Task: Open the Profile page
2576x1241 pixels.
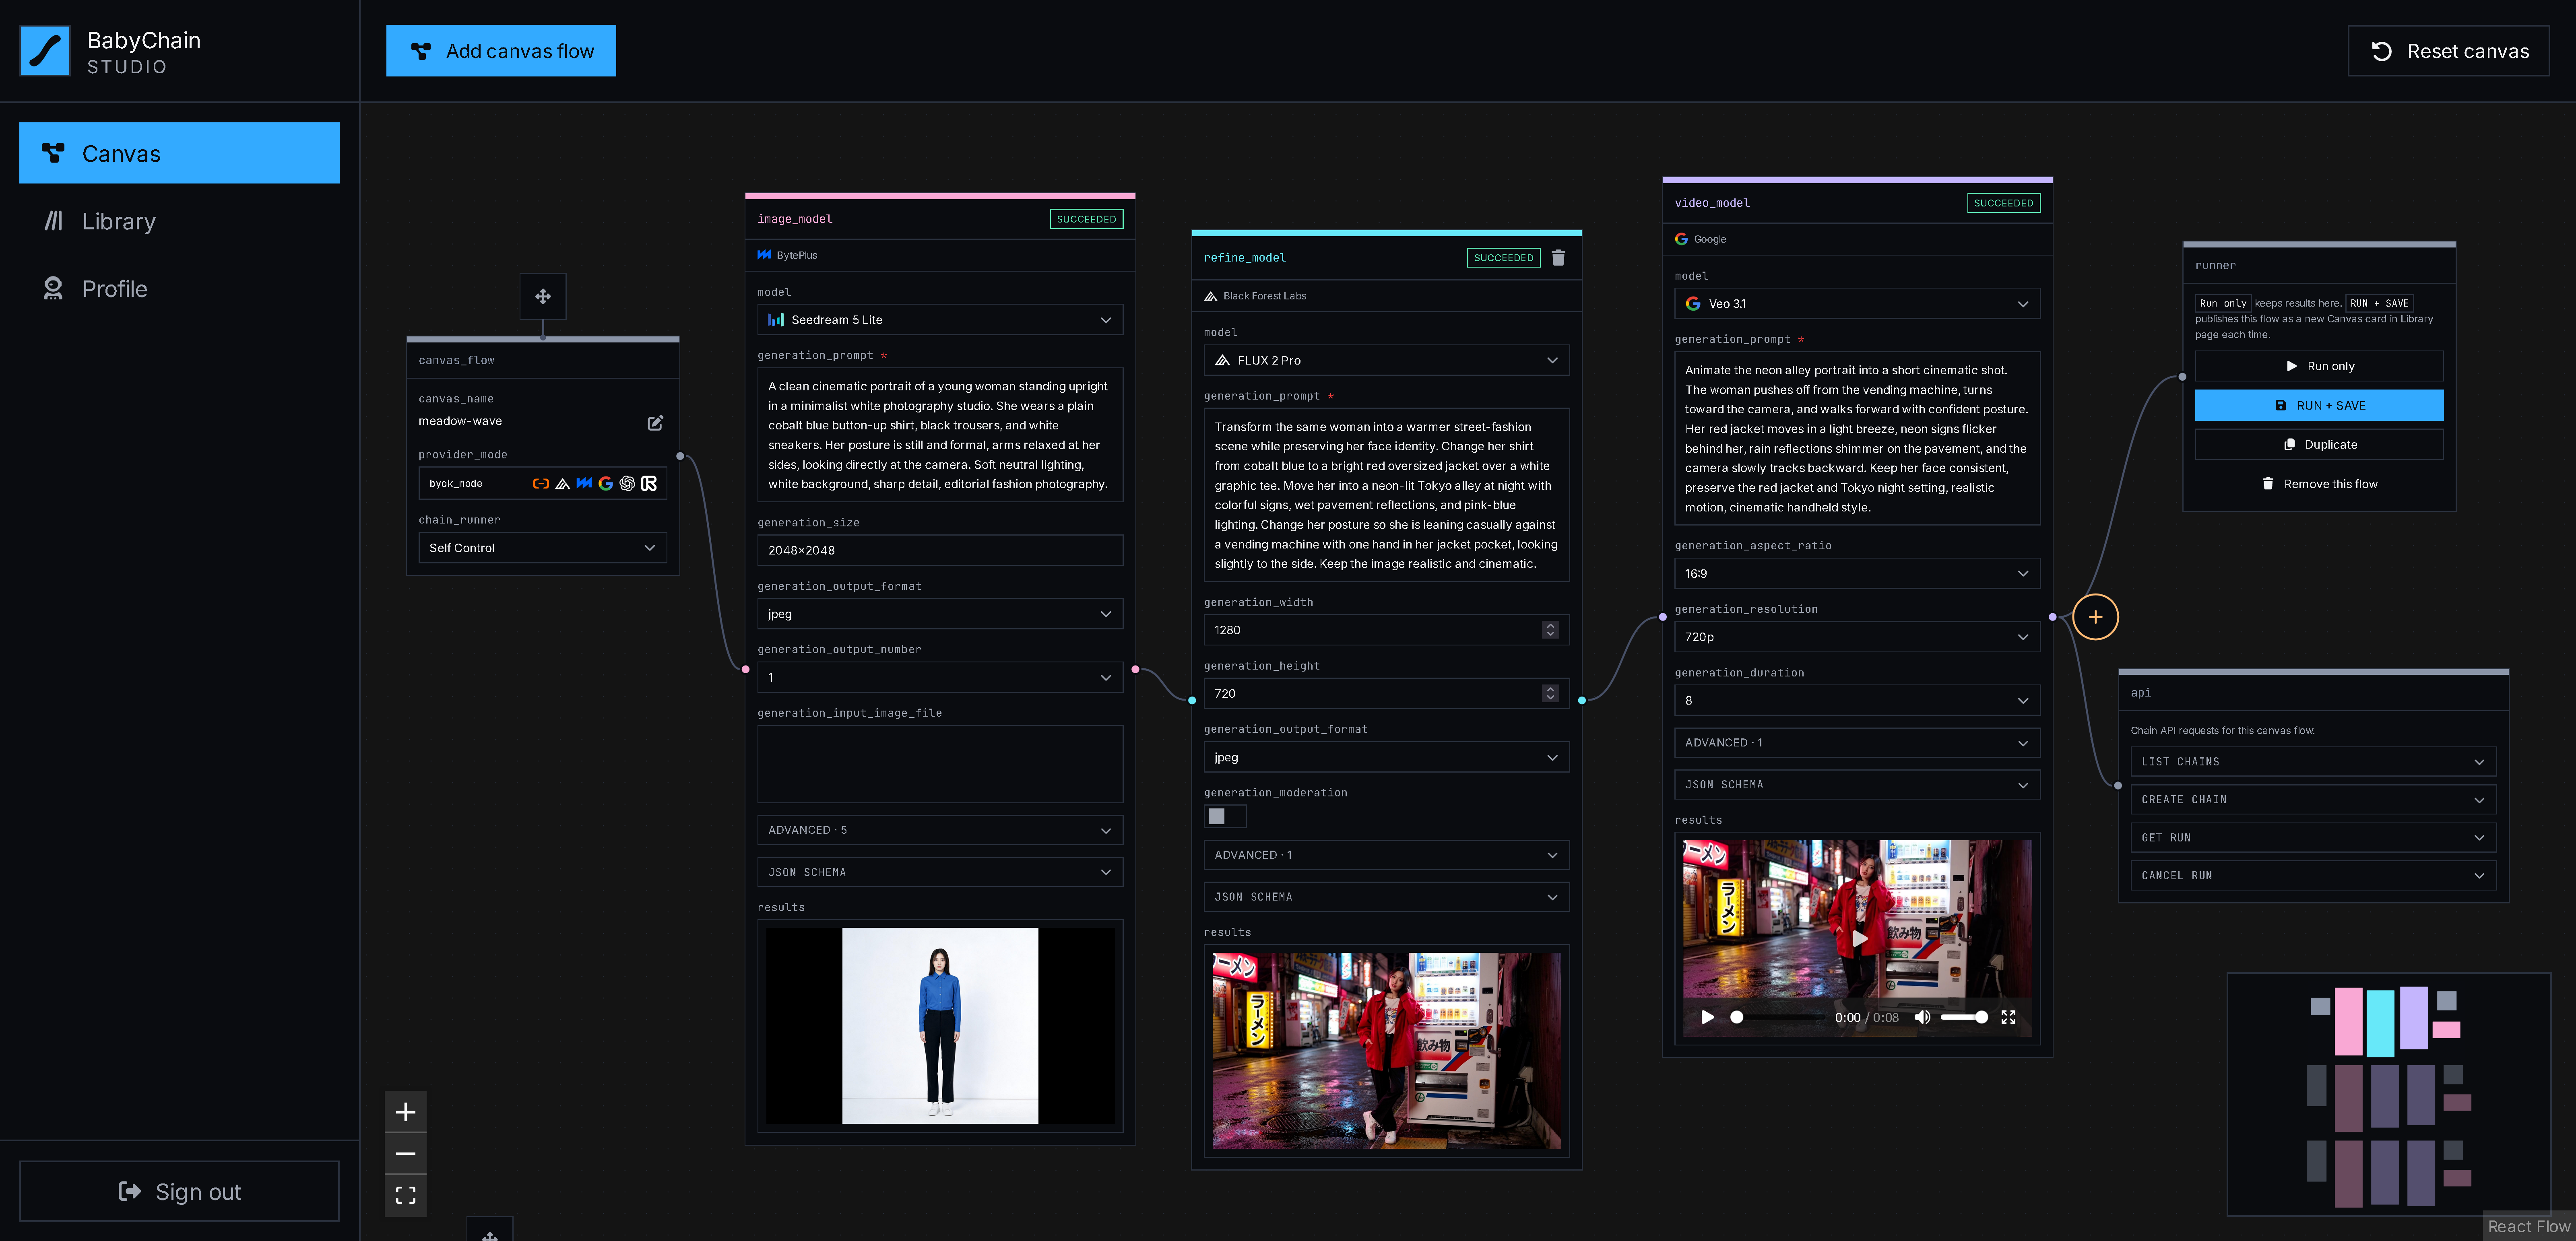Action: point(179,289)
